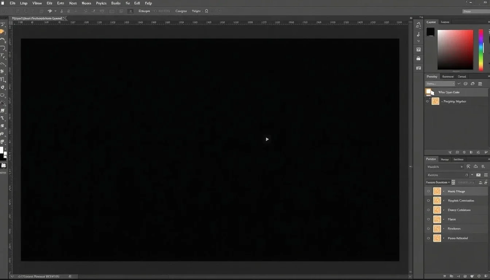Click the camera icon on collapsed panel strip
Image resolution: width=490 pixels, height=280 pixels.
tap(419, 68)
